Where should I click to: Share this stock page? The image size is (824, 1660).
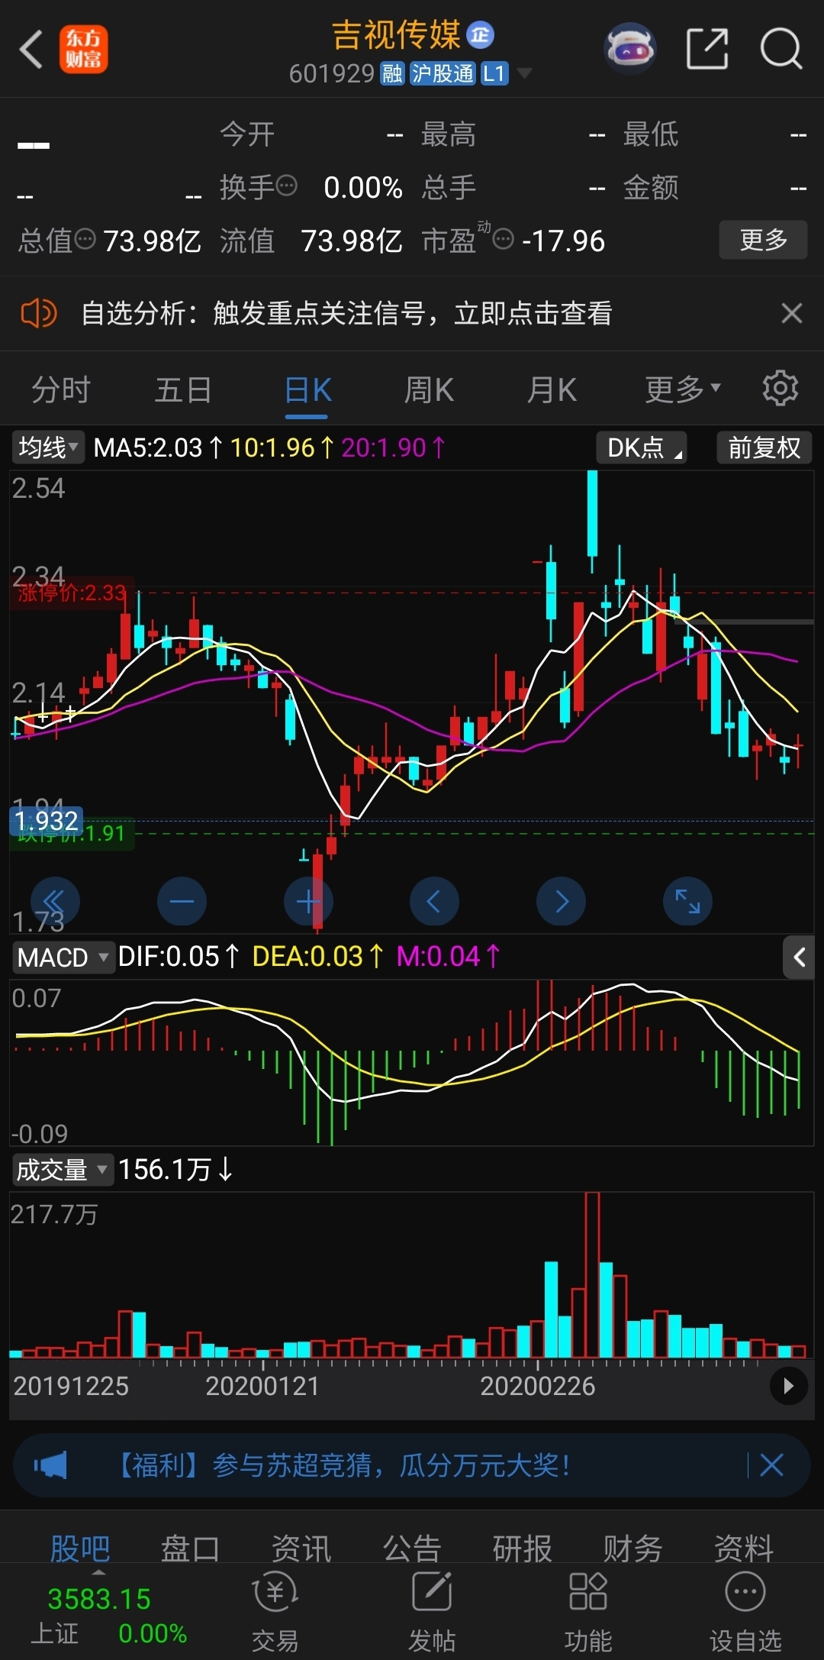tap(707, 50)
